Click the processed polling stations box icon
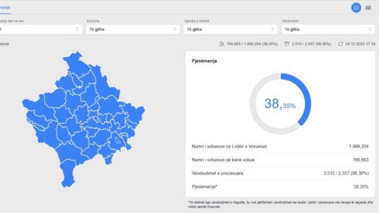This screenshot has width=379, height=213. pyautogui.click(x=287, y=44)
